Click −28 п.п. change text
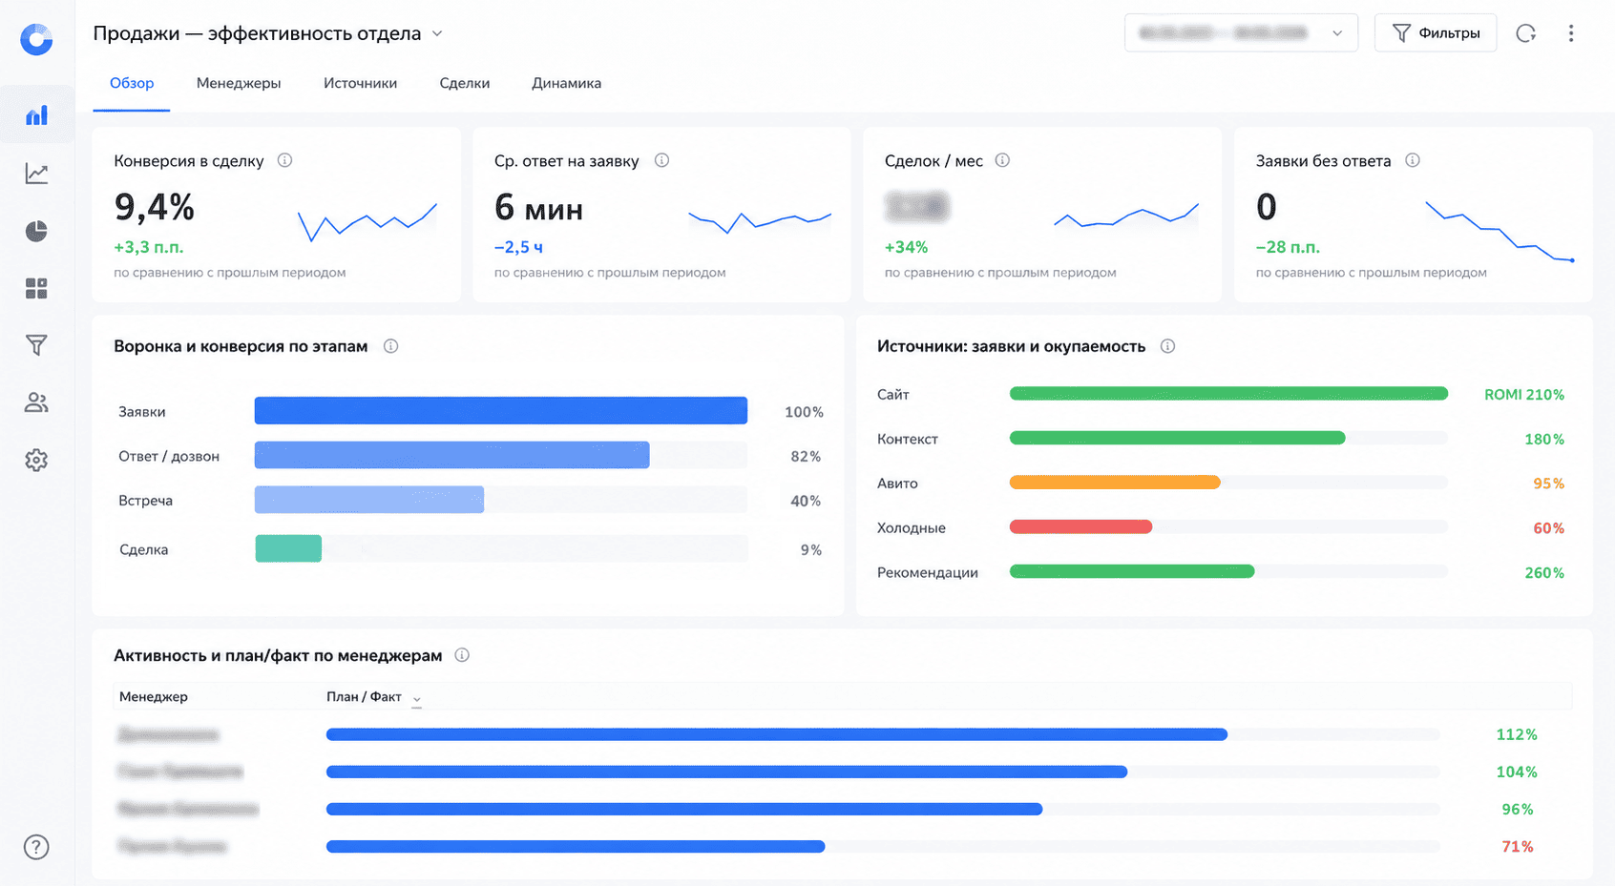The image size is (1615, 886). 1288,247
